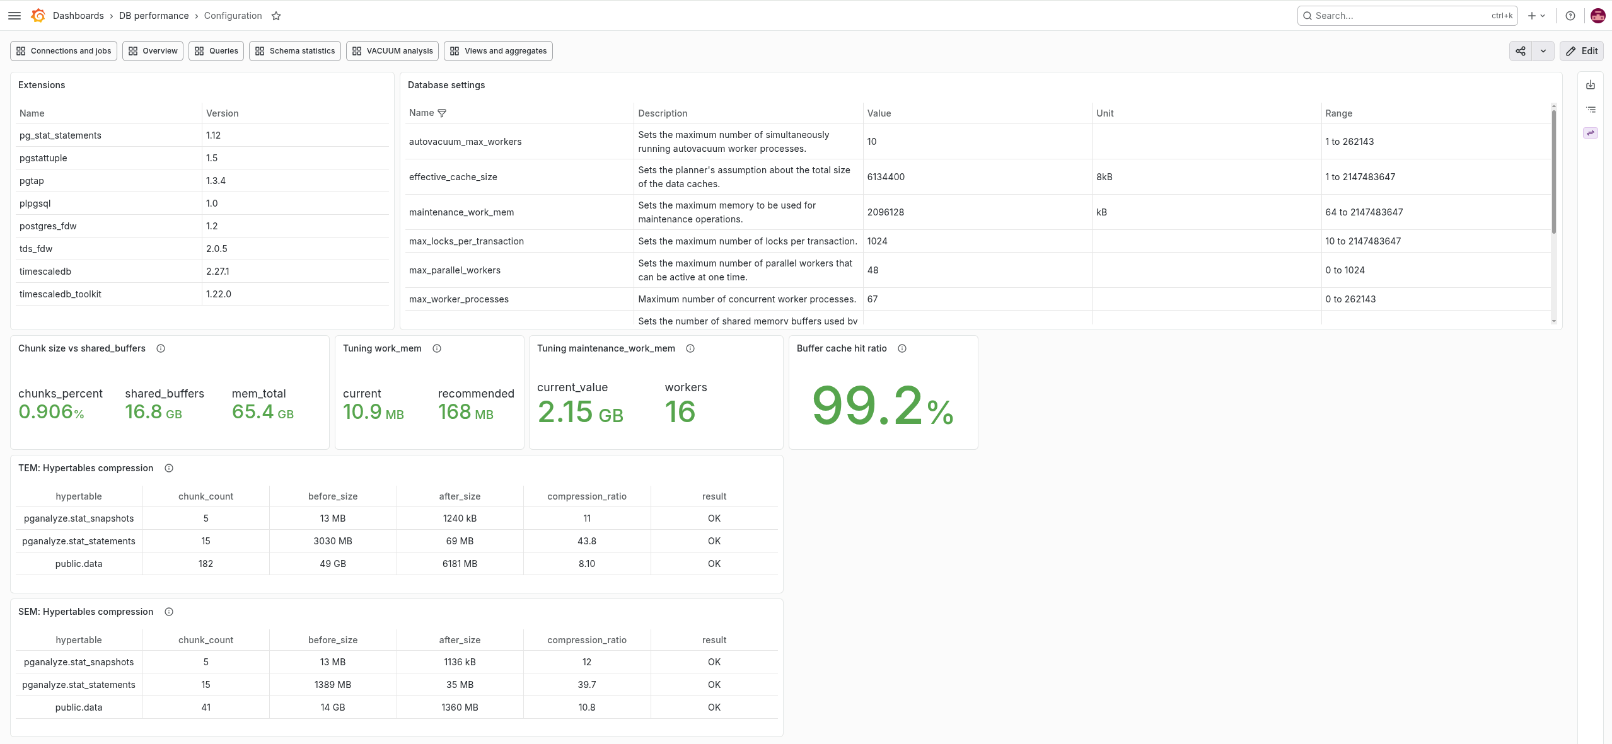Click TEM compression_ratio column header

coord(587,496)
